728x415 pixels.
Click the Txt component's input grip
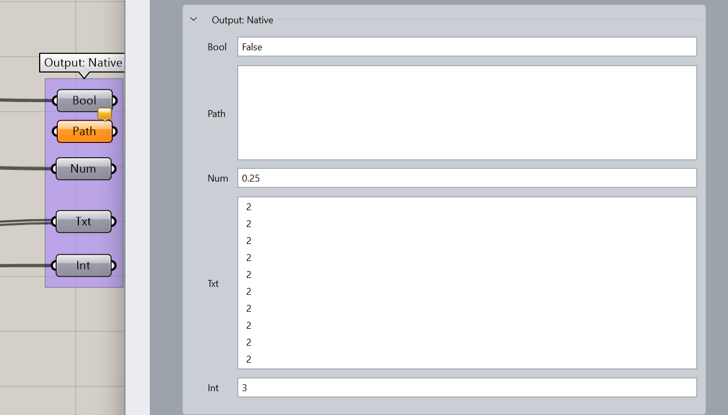pyautogui.click(x=53, y=221)
